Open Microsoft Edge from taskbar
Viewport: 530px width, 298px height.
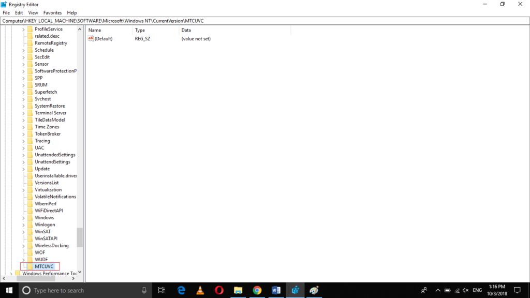pos(181,290)
